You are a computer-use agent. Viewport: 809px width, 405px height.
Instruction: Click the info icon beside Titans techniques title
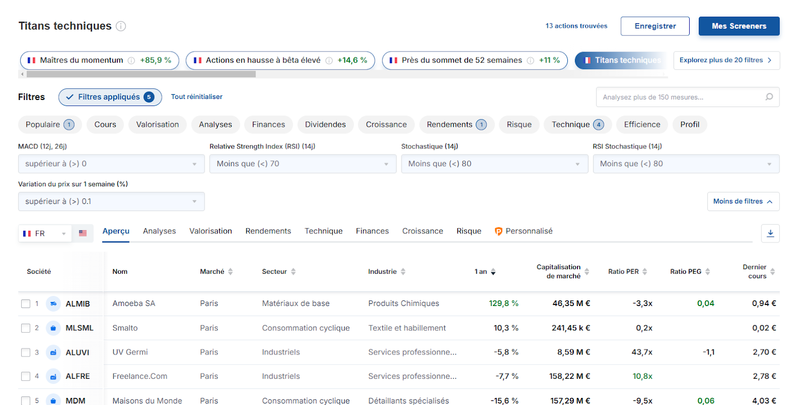121,26
